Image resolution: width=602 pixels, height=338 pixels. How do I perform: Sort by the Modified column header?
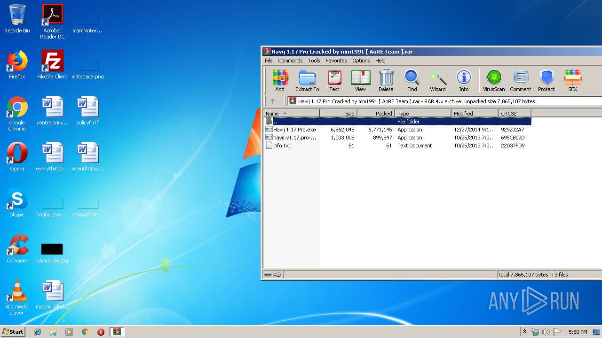point(475,113)
